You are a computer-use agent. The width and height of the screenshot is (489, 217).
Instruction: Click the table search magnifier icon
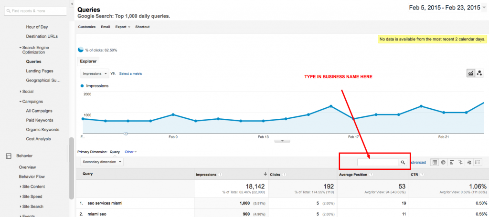point(403,162)
